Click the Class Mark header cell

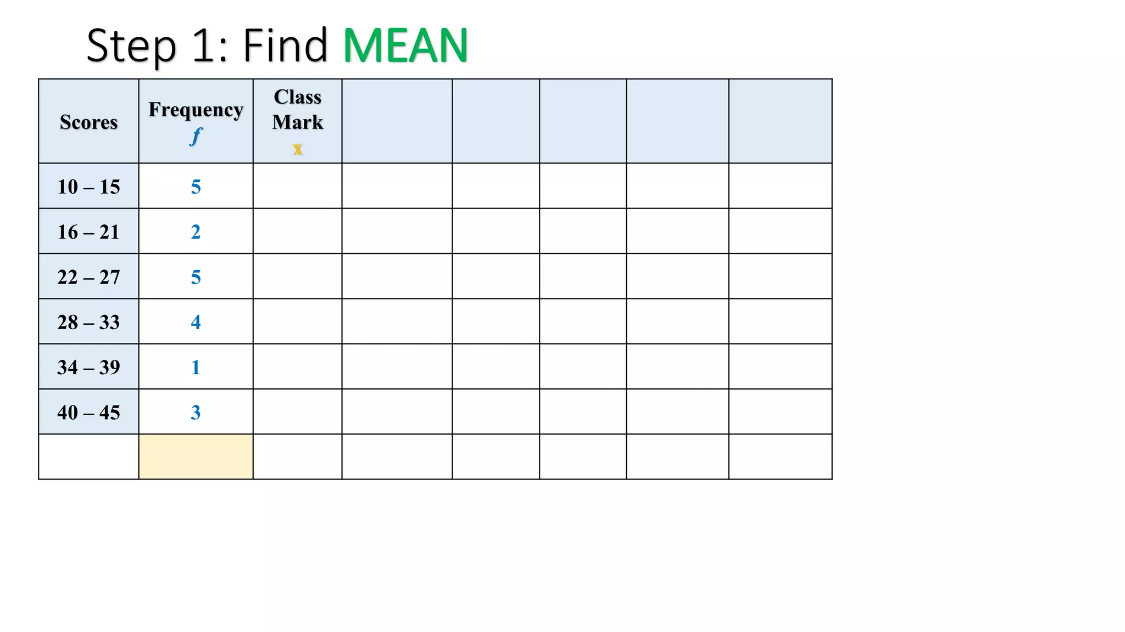click(298, 121)
